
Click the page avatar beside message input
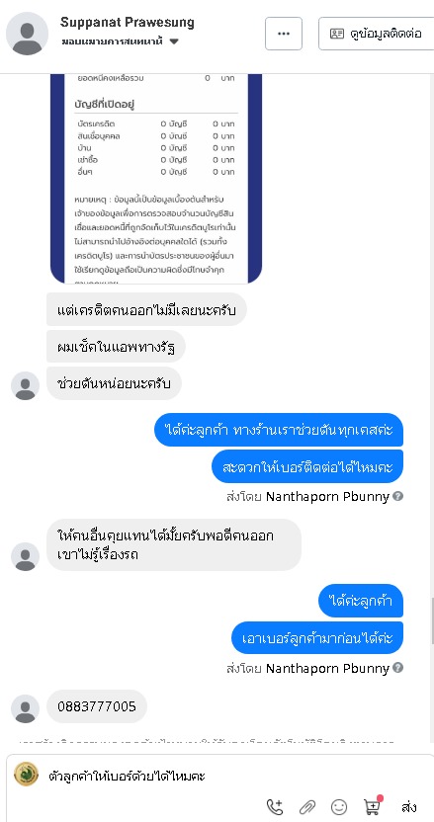pos(27,774)
